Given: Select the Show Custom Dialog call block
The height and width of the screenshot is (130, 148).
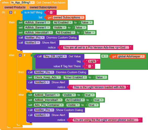Looking at the screenshot, I should click(56, 110).
